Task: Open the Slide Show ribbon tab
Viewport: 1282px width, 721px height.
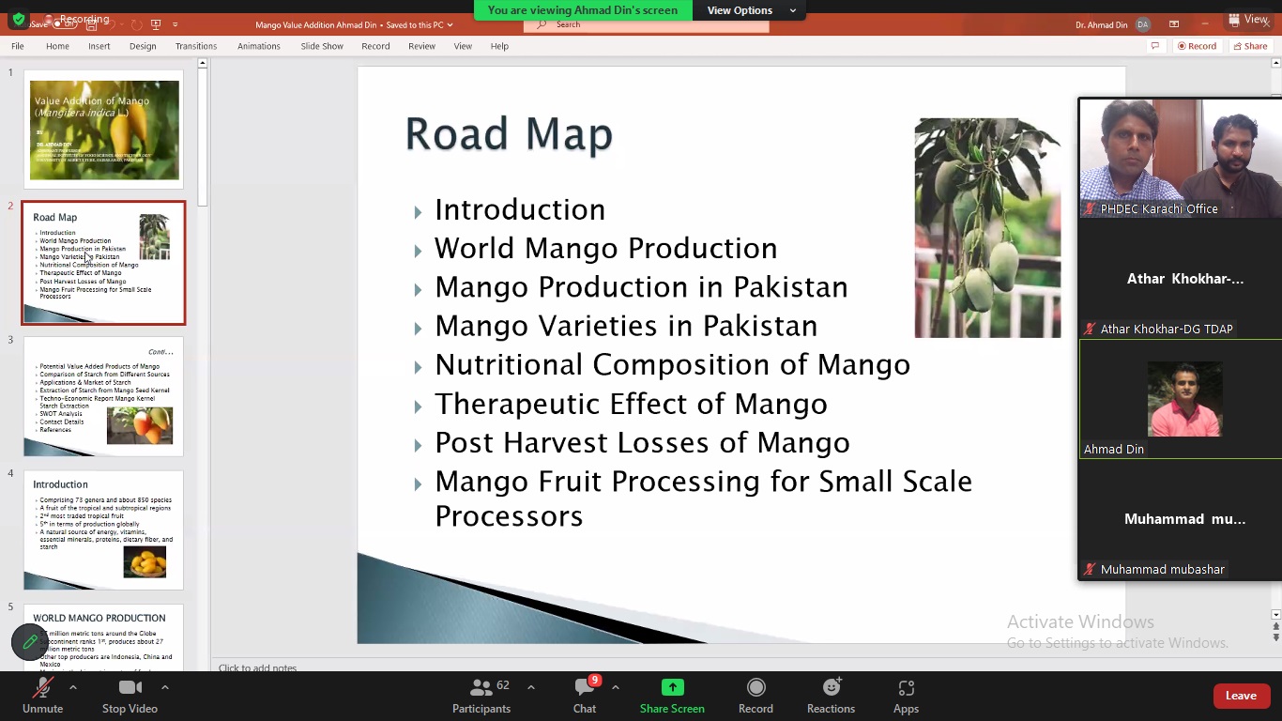Action: click(x=322, y=46)
